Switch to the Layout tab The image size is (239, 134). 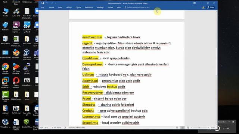[x=78, y=7]
